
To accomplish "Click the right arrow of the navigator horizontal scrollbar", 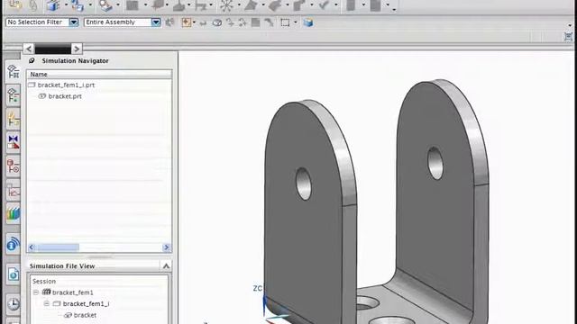I will point(166,247).
